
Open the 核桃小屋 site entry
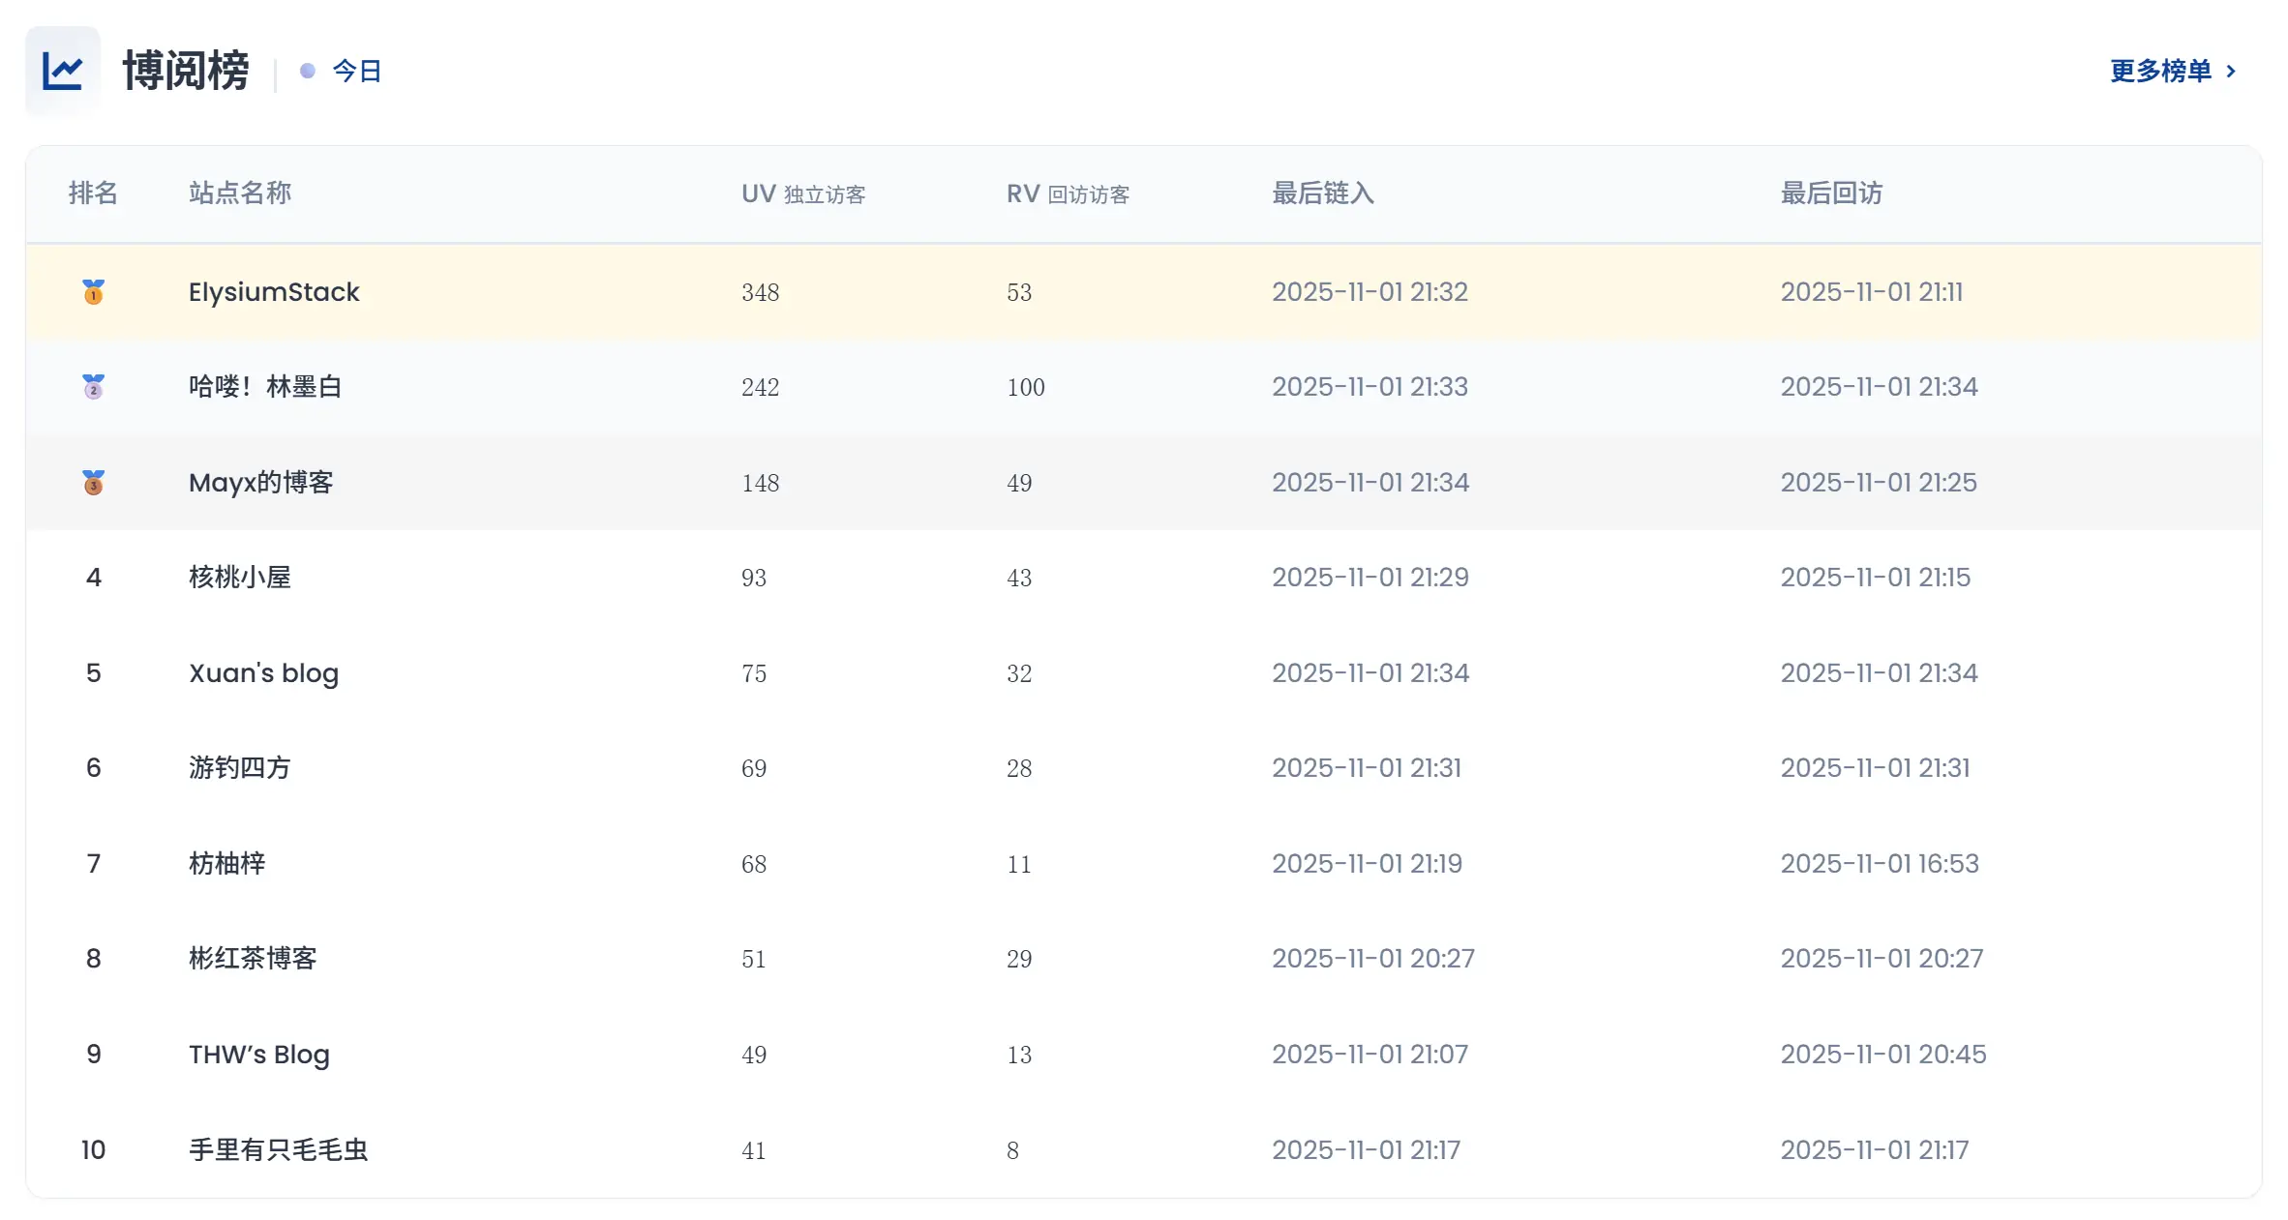coord(239,577)
